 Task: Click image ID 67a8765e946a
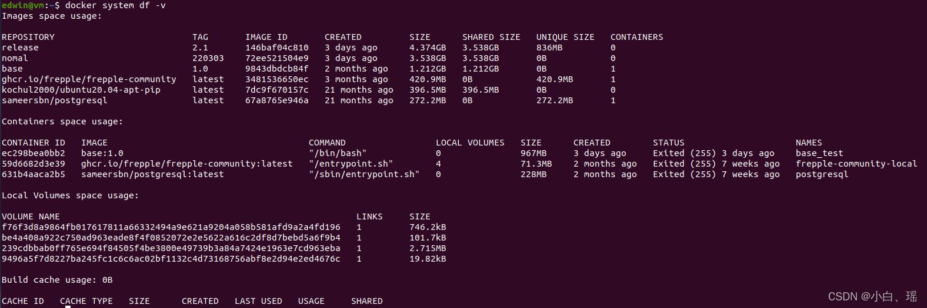(x=277, y=100)
